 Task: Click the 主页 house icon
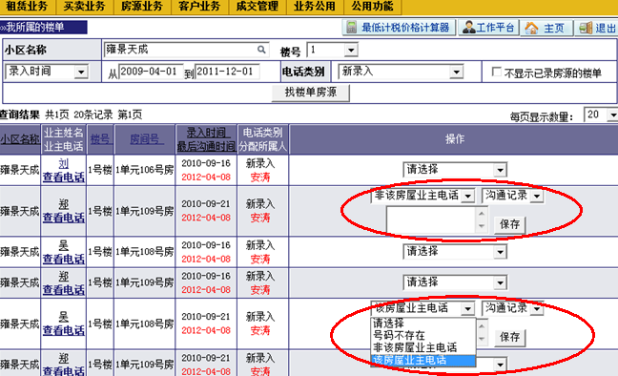[x=531, y=28]
